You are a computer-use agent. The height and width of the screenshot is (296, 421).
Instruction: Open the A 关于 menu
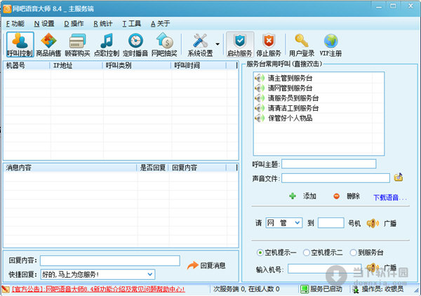(160, 24)
